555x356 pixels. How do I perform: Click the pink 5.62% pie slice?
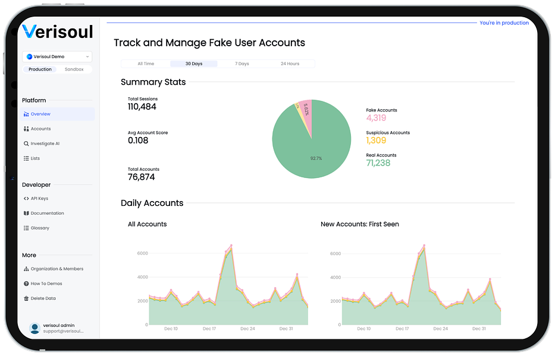pyautogui.click(x=306, y=113)
